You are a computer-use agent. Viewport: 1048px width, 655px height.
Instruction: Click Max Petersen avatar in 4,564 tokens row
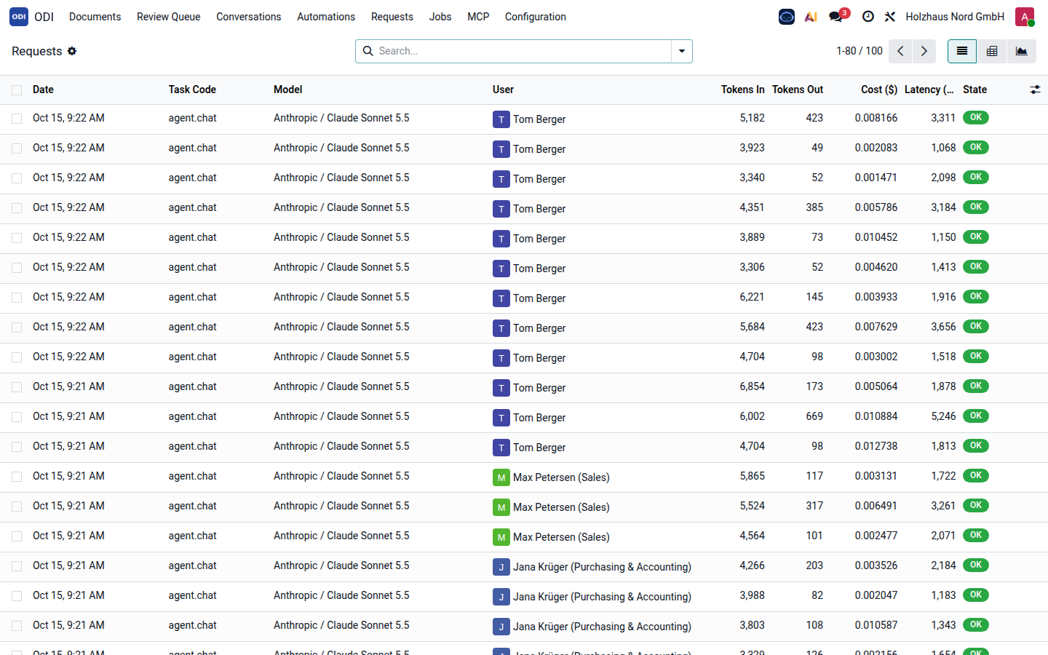pos(501,537)
